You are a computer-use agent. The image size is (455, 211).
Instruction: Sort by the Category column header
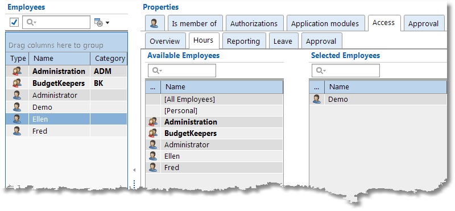(x=109, y=59)
